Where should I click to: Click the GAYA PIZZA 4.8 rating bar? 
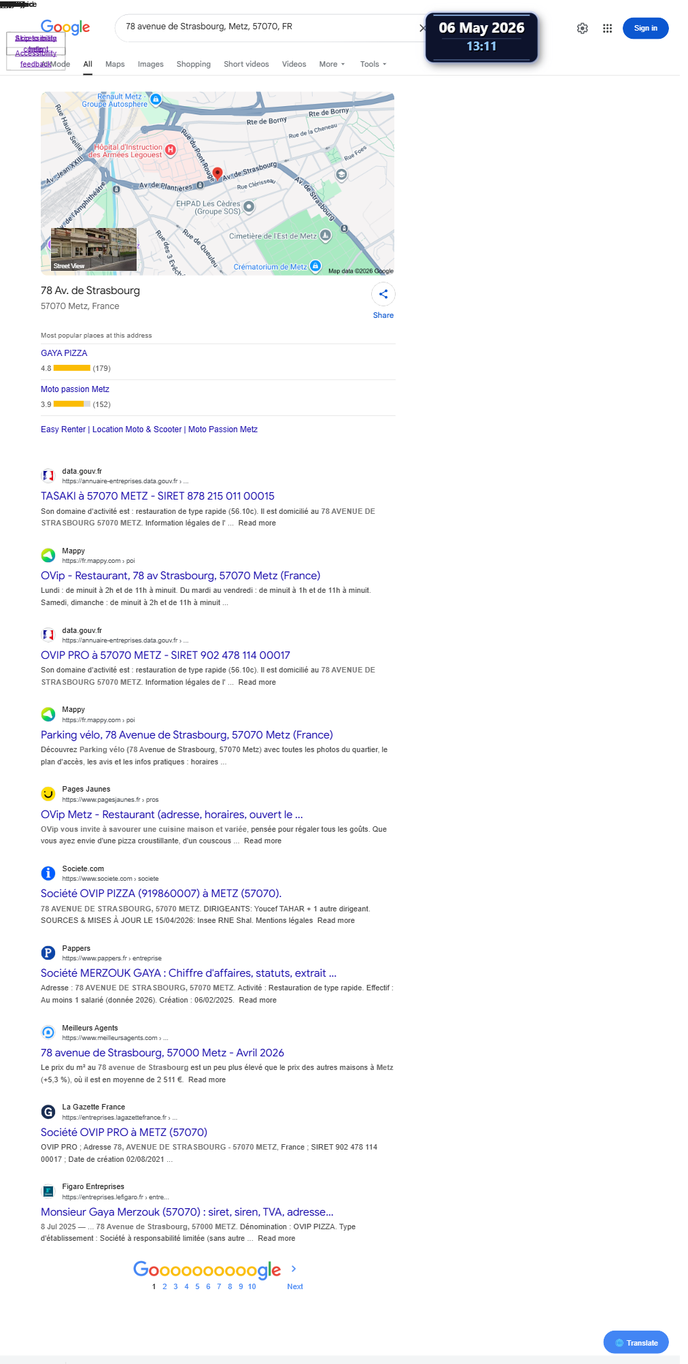(x=72, y=368)
